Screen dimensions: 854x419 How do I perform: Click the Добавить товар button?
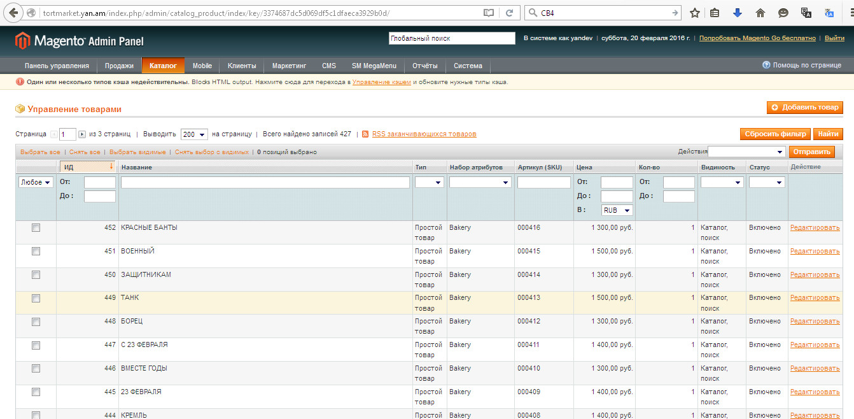click(x=805, y=108)
